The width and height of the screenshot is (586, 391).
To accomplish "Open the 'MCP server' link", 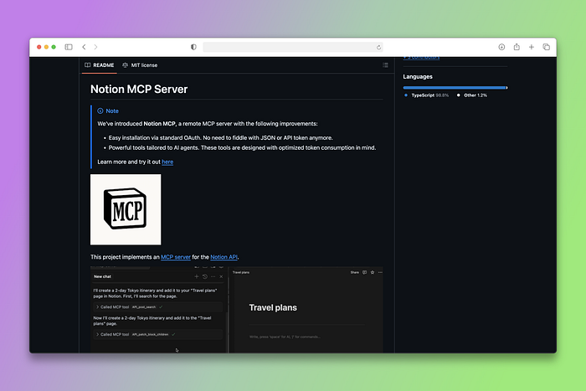I will 176,257.
